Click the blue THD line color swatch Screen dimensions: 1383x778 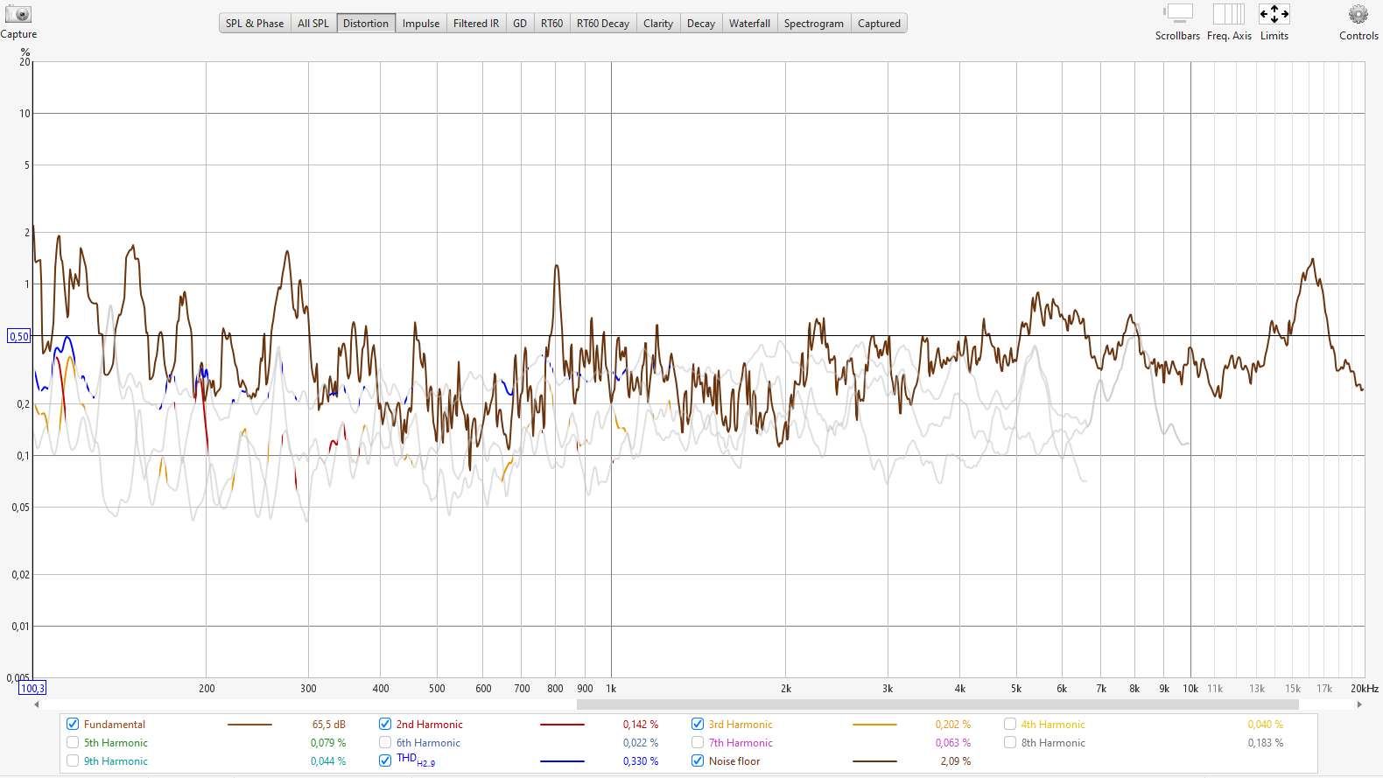[x=562, y=761]
